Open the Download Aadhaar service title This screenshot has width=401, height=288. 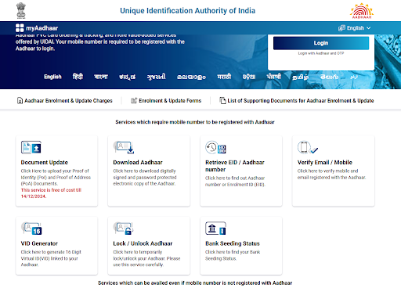[x=138, y=162]
